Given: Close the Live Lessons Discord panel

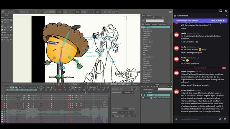Looking at the screenshot, I should click(226, 16).
